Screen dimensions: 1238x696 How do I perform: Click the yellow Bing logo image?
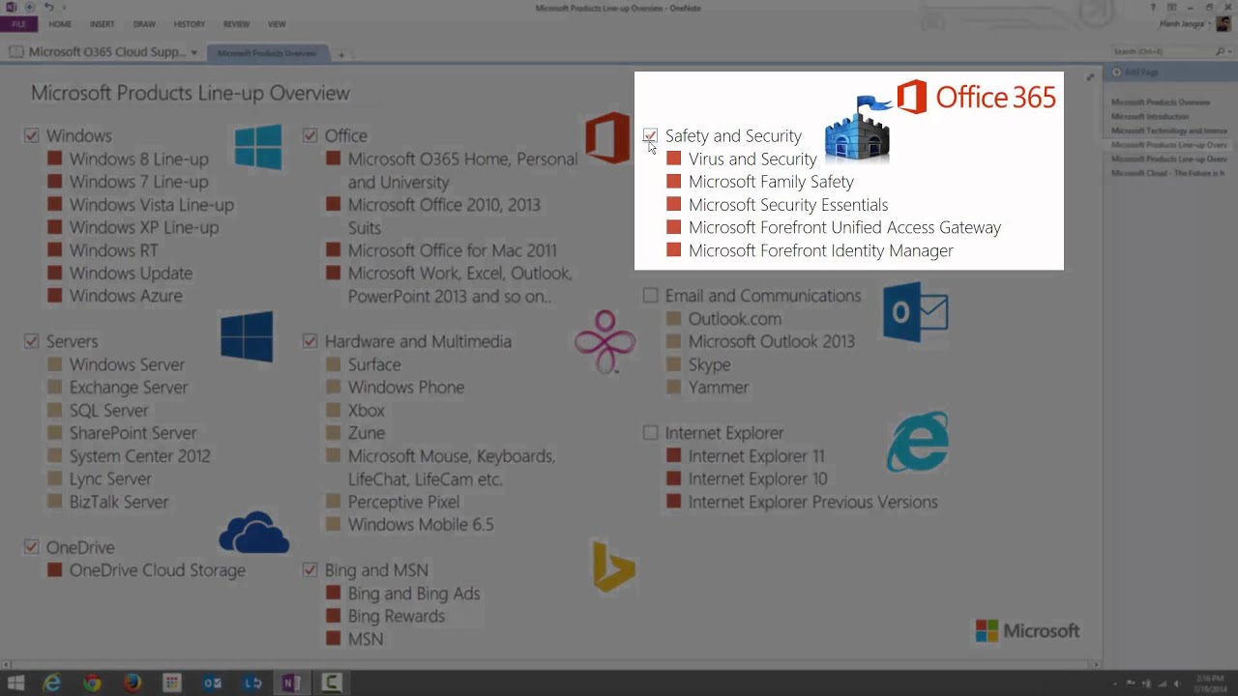(613, 566)
